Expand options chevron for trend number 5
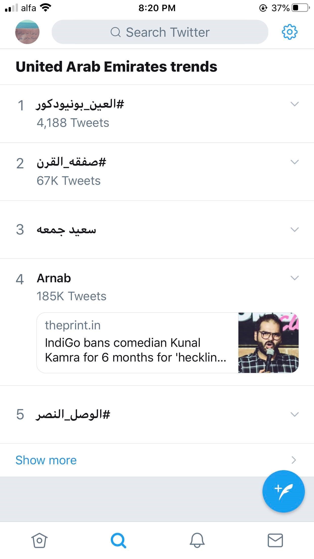The width and height of the screenshot is (314, 559). pyautogui.click(x=295, y=414)
